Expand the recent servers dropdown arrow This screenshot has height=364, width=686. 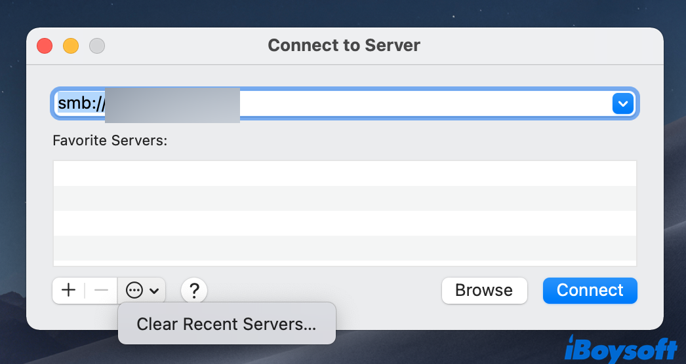click(622, 103)
